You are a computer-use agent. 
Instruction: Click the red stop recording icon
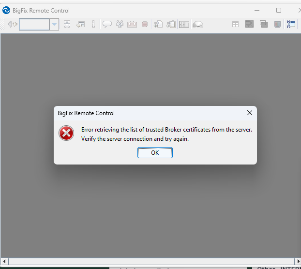[x=145, y=24]
